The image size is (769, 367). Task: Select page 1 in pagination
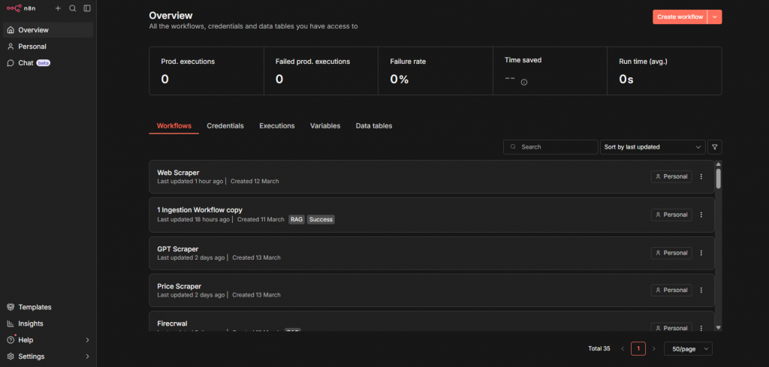[638, 349]
